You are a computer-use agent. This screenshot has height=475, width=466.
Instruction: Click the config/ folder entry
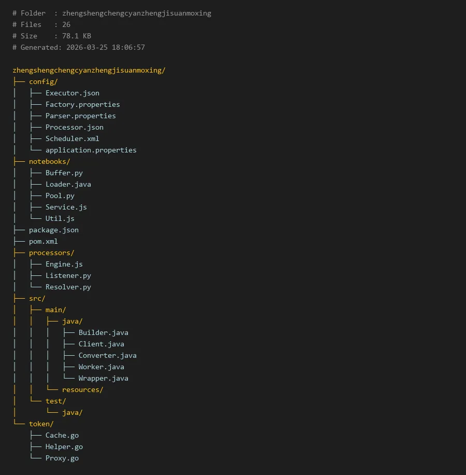pos(43,81)
